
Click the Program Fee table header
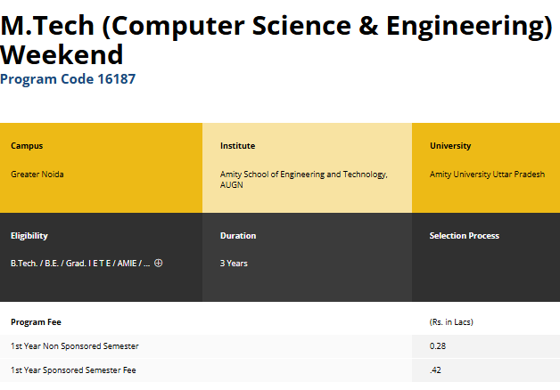pyautogui.click(x=36, y=321)
